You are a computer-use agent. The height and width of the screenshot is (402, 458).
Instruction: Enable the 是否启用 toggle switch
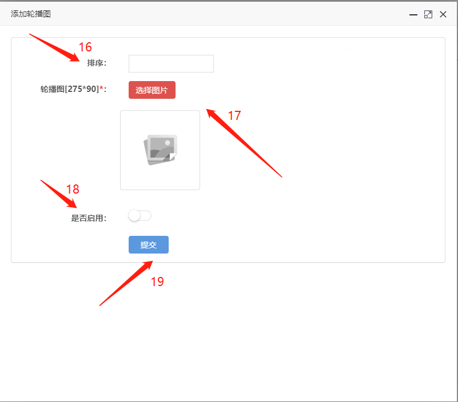(140, 215)
